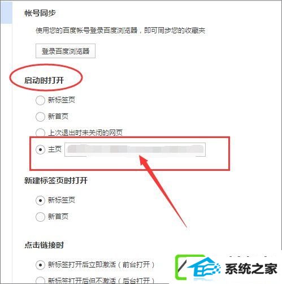Click the circled 启动时打开 heading
Screen dimensions: 282x284
click(x=44, y=80)
